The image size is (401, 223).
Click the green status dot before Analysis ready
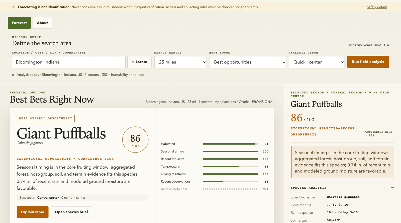click(13, 75)
